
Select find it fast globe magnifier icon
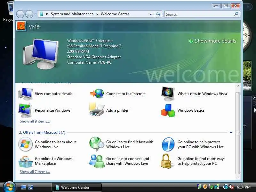coord(97,144)
